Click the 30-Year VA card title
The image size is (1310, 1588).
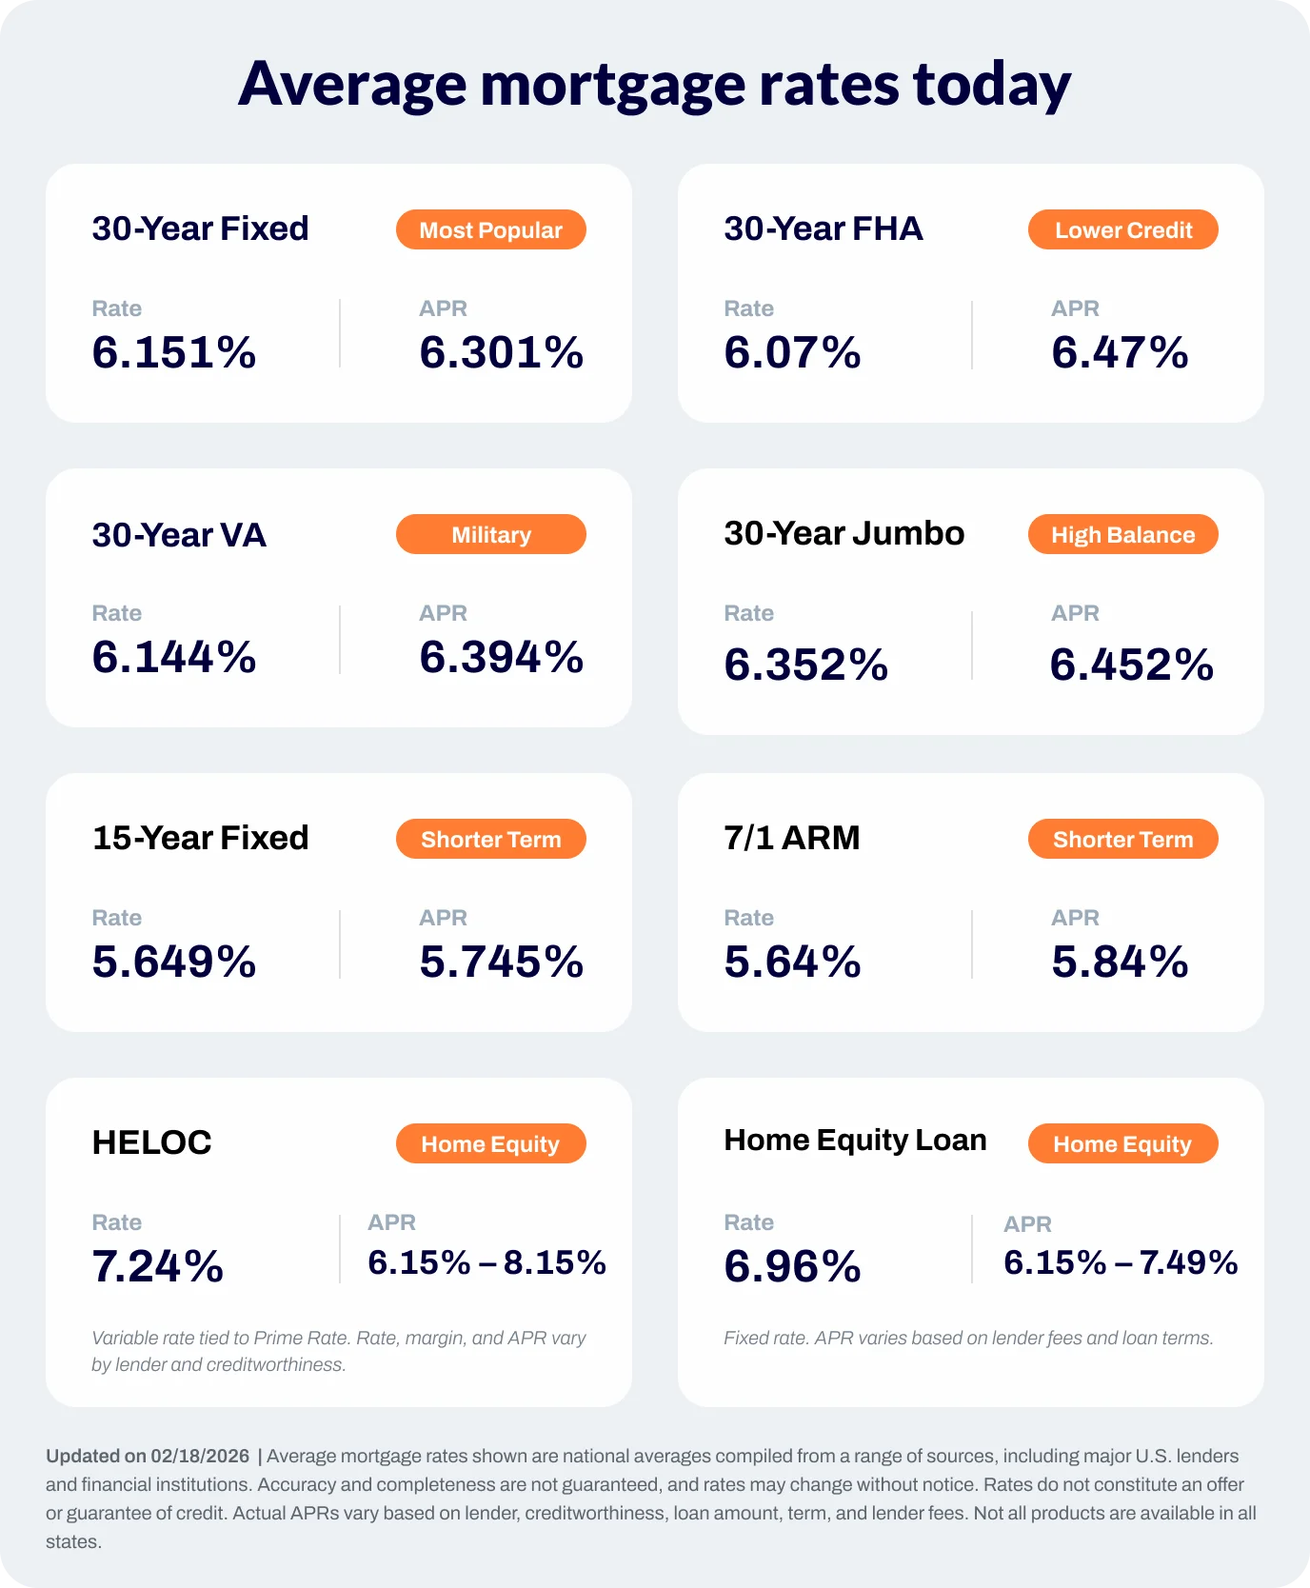click(x=179, y=535)
